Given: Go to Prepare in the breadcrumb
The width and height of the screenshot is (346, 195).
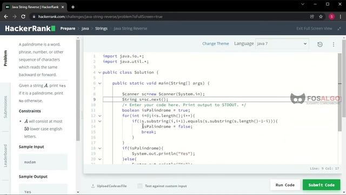Looking at the screenshot, I should pyautogui.click(x=68, y=29).
